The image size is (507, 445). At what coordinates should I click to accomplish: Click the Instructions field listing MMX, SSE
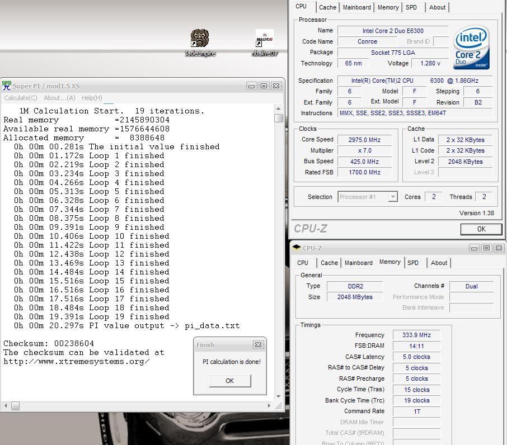(x=415, y=113)
